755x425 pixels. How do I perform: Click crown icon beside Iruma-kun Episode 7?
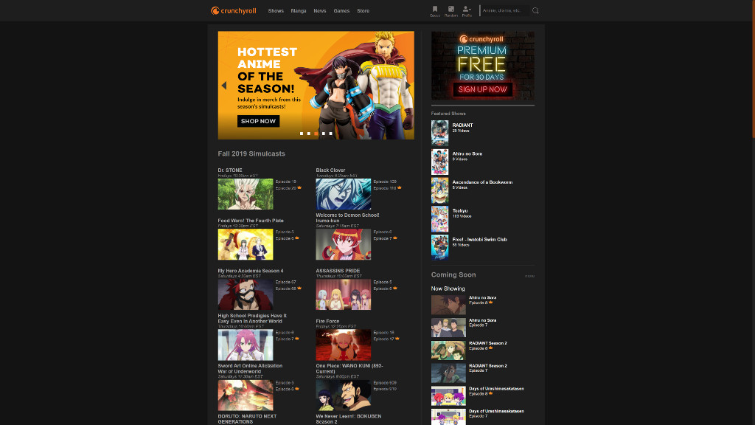click(x=395, y=238)
